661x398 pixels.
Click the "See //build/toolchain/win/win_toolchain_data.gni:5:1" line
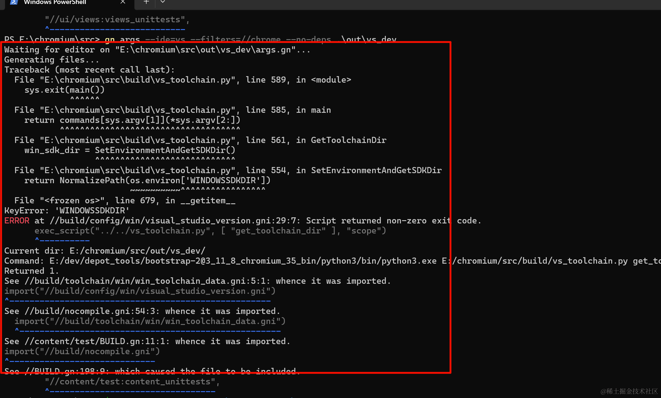click(x=198, y=281)
